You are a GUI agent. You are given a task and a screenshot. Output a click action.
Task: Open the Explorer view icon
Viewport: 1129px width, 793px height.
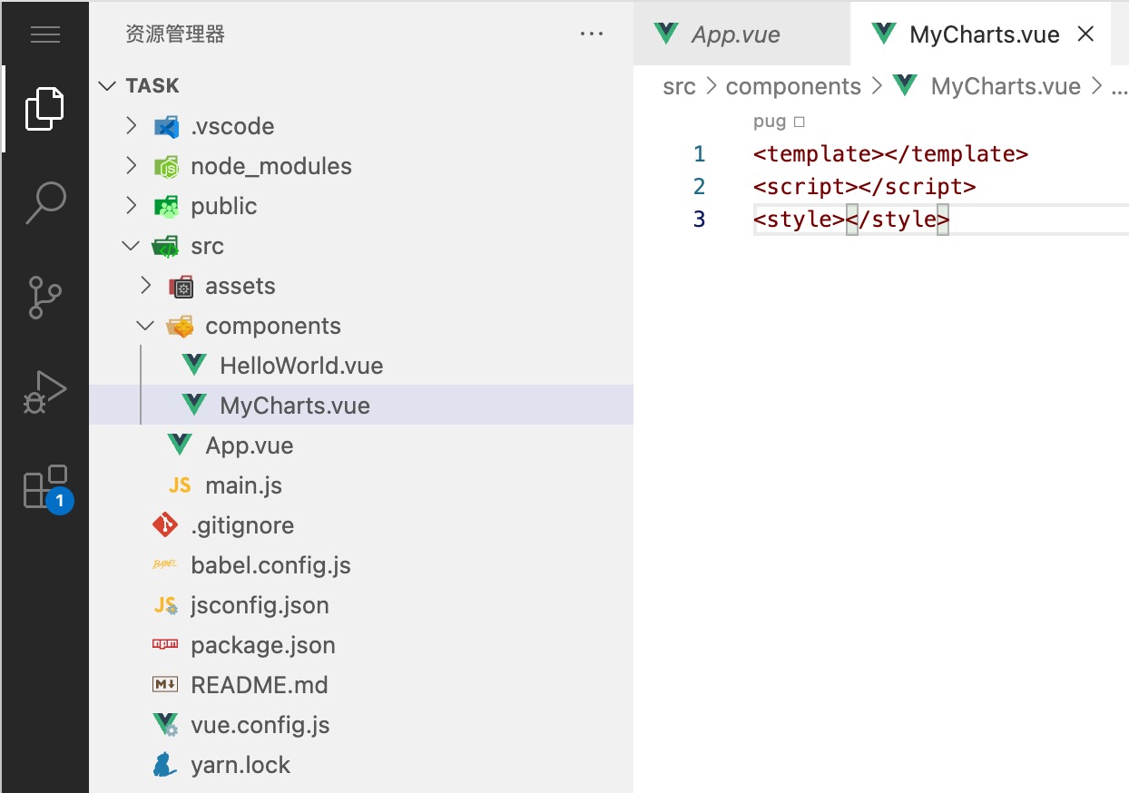pos(44,109)
